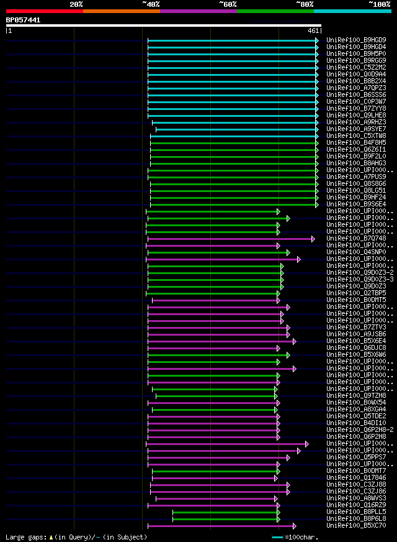Open hit UniRef100_B9HGD9
This screenshot has width=397, height=542.
click(356, 40)
